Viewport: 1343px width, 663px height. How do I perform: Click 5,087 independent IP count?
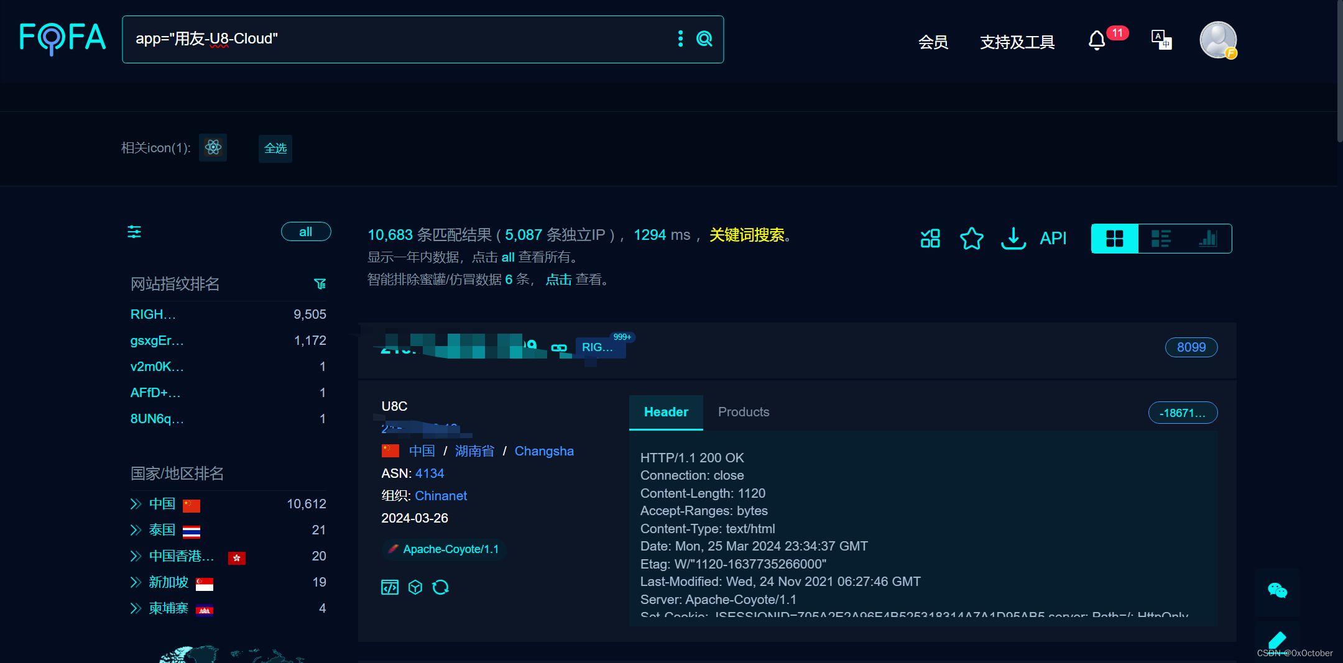[524, 235]
